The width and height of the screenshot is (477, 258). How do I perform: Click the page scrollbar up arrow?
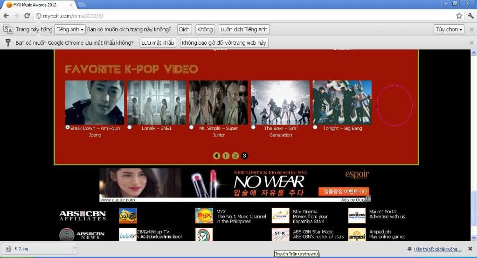pyautogui.click(x=474, y=53)
